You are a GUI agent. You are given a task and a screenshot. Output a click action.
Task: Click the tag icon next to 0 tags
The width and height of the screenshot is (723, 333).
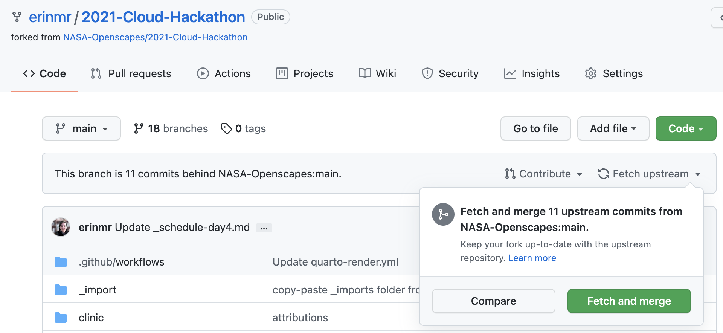(x=226, y=129)
